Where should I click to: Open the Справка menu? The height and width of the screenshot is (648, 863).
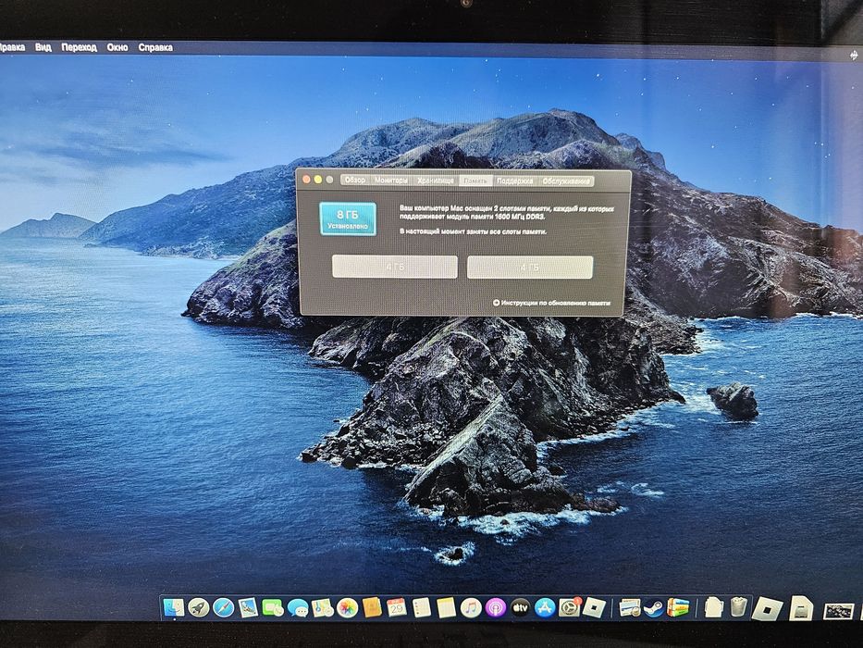(x=155, y=47)
